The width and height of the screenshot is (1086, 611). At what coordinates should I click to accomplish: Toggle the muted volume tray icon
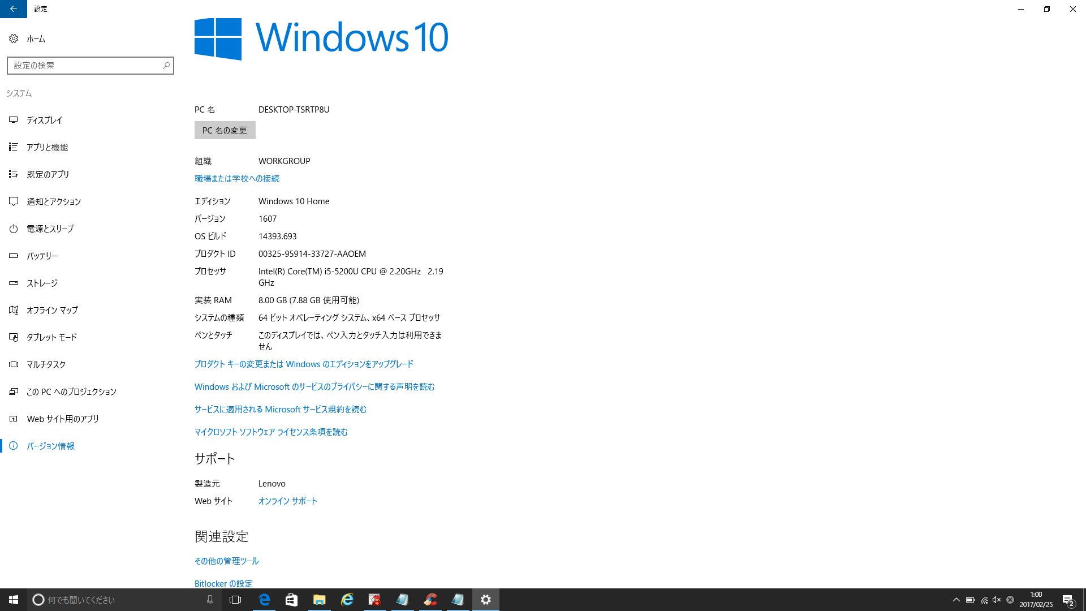997,600
